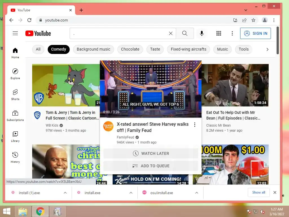
Task: Open the YouTube hamburger guide menu
Action: coord(15,33)
